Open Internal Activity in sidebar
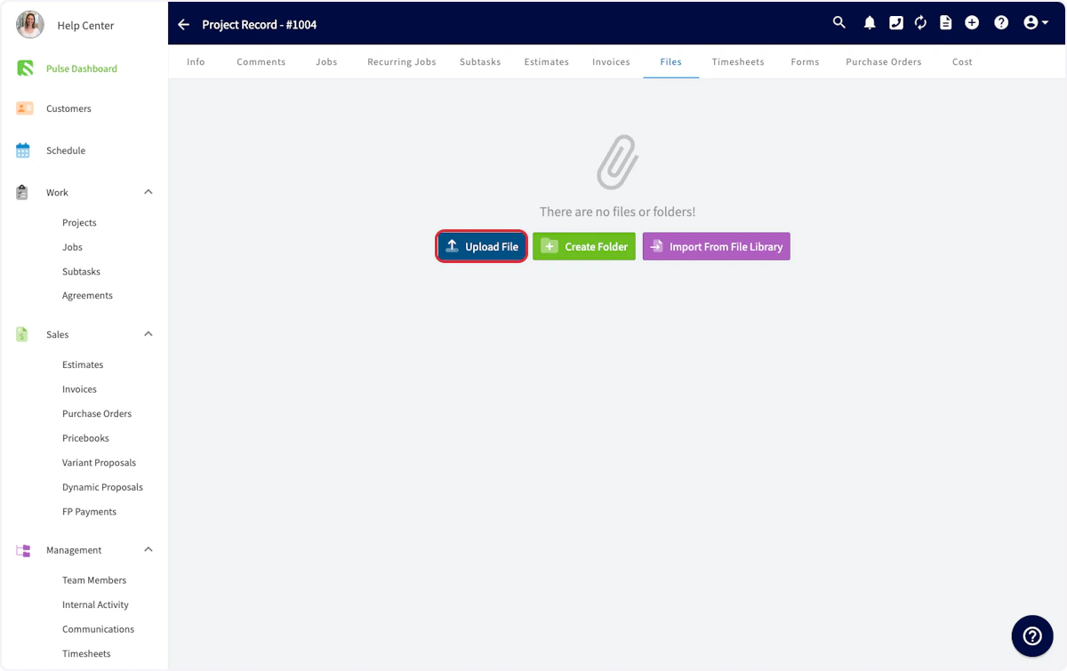Screen dimensions: 1067x671 point(95,604)
